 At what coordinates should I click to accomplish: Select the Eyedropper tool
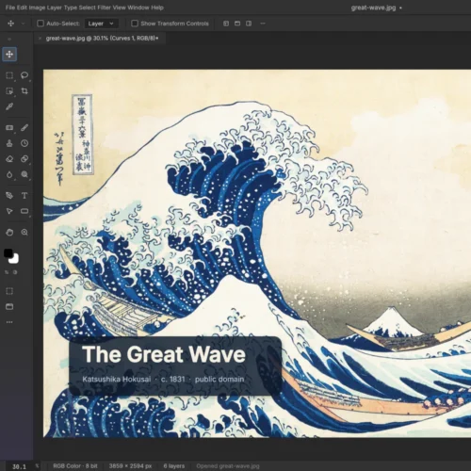9,106
